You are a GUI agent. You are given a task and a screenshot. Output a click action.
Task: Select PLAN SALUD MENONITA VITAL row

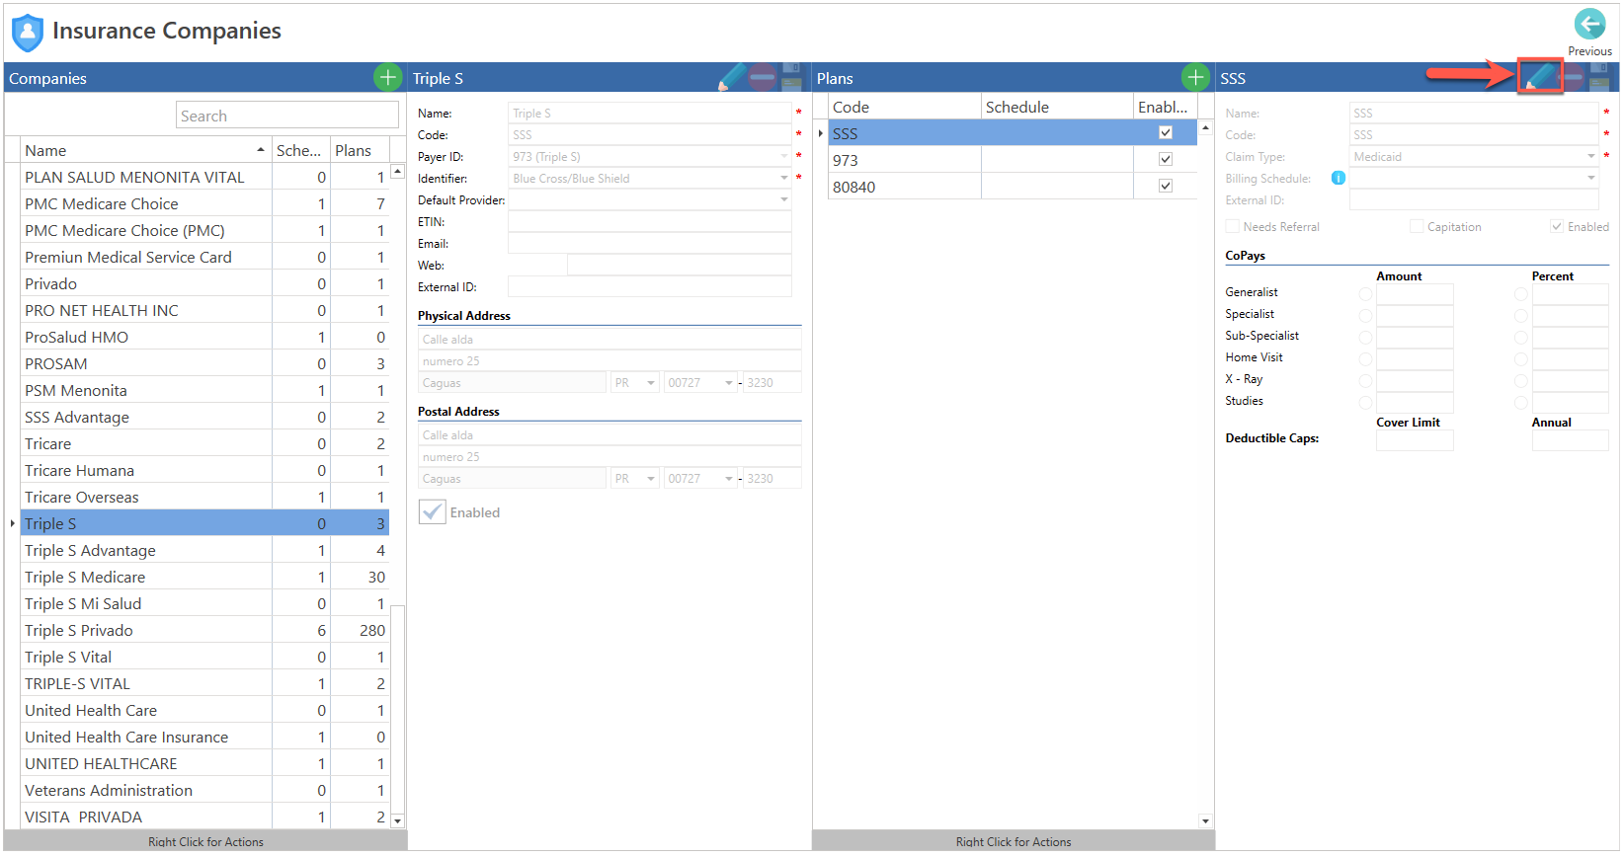pyautogui.click(x=204, y=177)
